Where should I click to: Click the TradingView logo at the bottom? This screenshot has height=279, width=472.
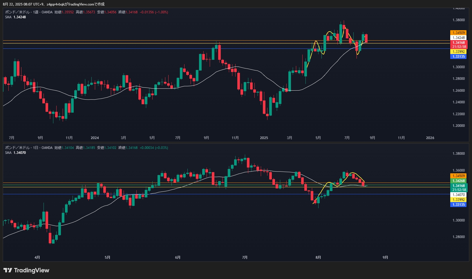(26, 270)
